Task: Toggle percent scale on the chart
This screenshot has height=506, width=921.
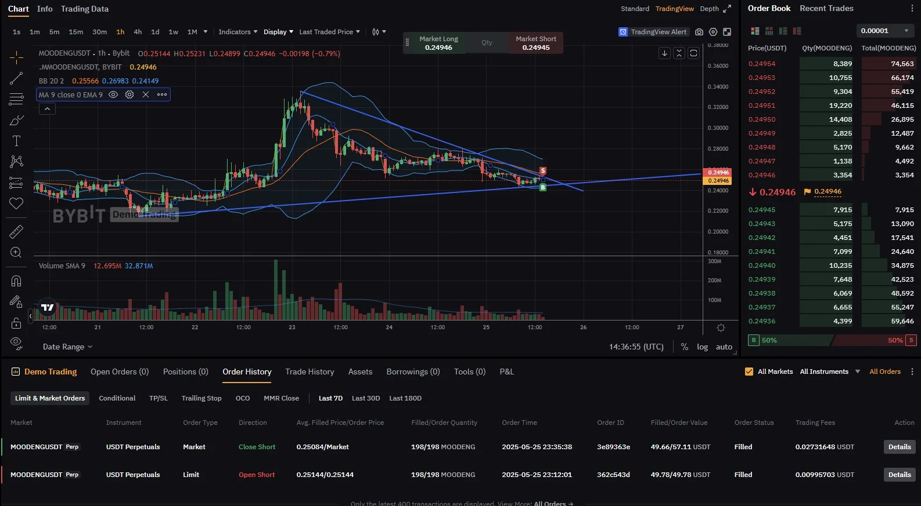Action: point(685,347)
